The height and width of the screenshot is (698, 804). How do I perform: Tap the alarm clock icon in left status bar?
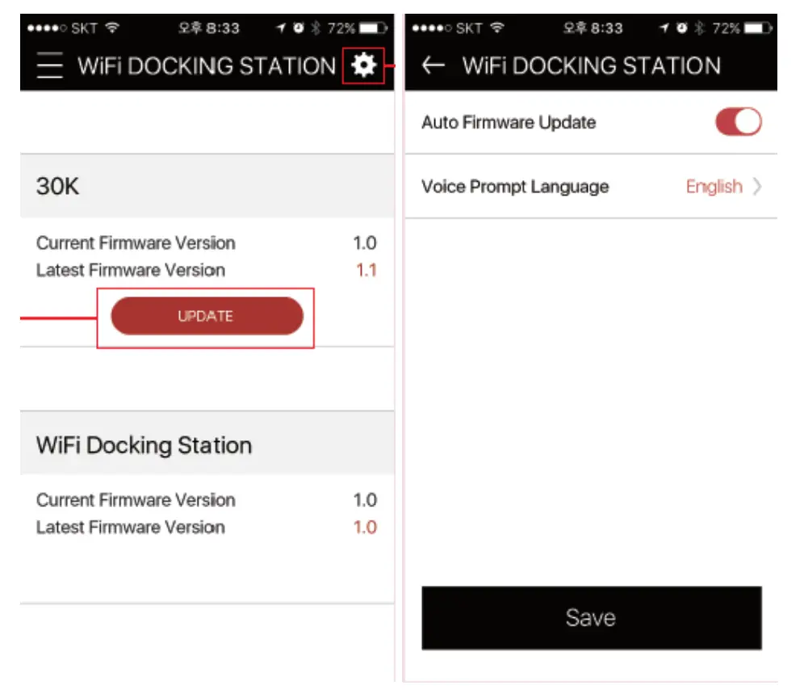coord(299,28)
